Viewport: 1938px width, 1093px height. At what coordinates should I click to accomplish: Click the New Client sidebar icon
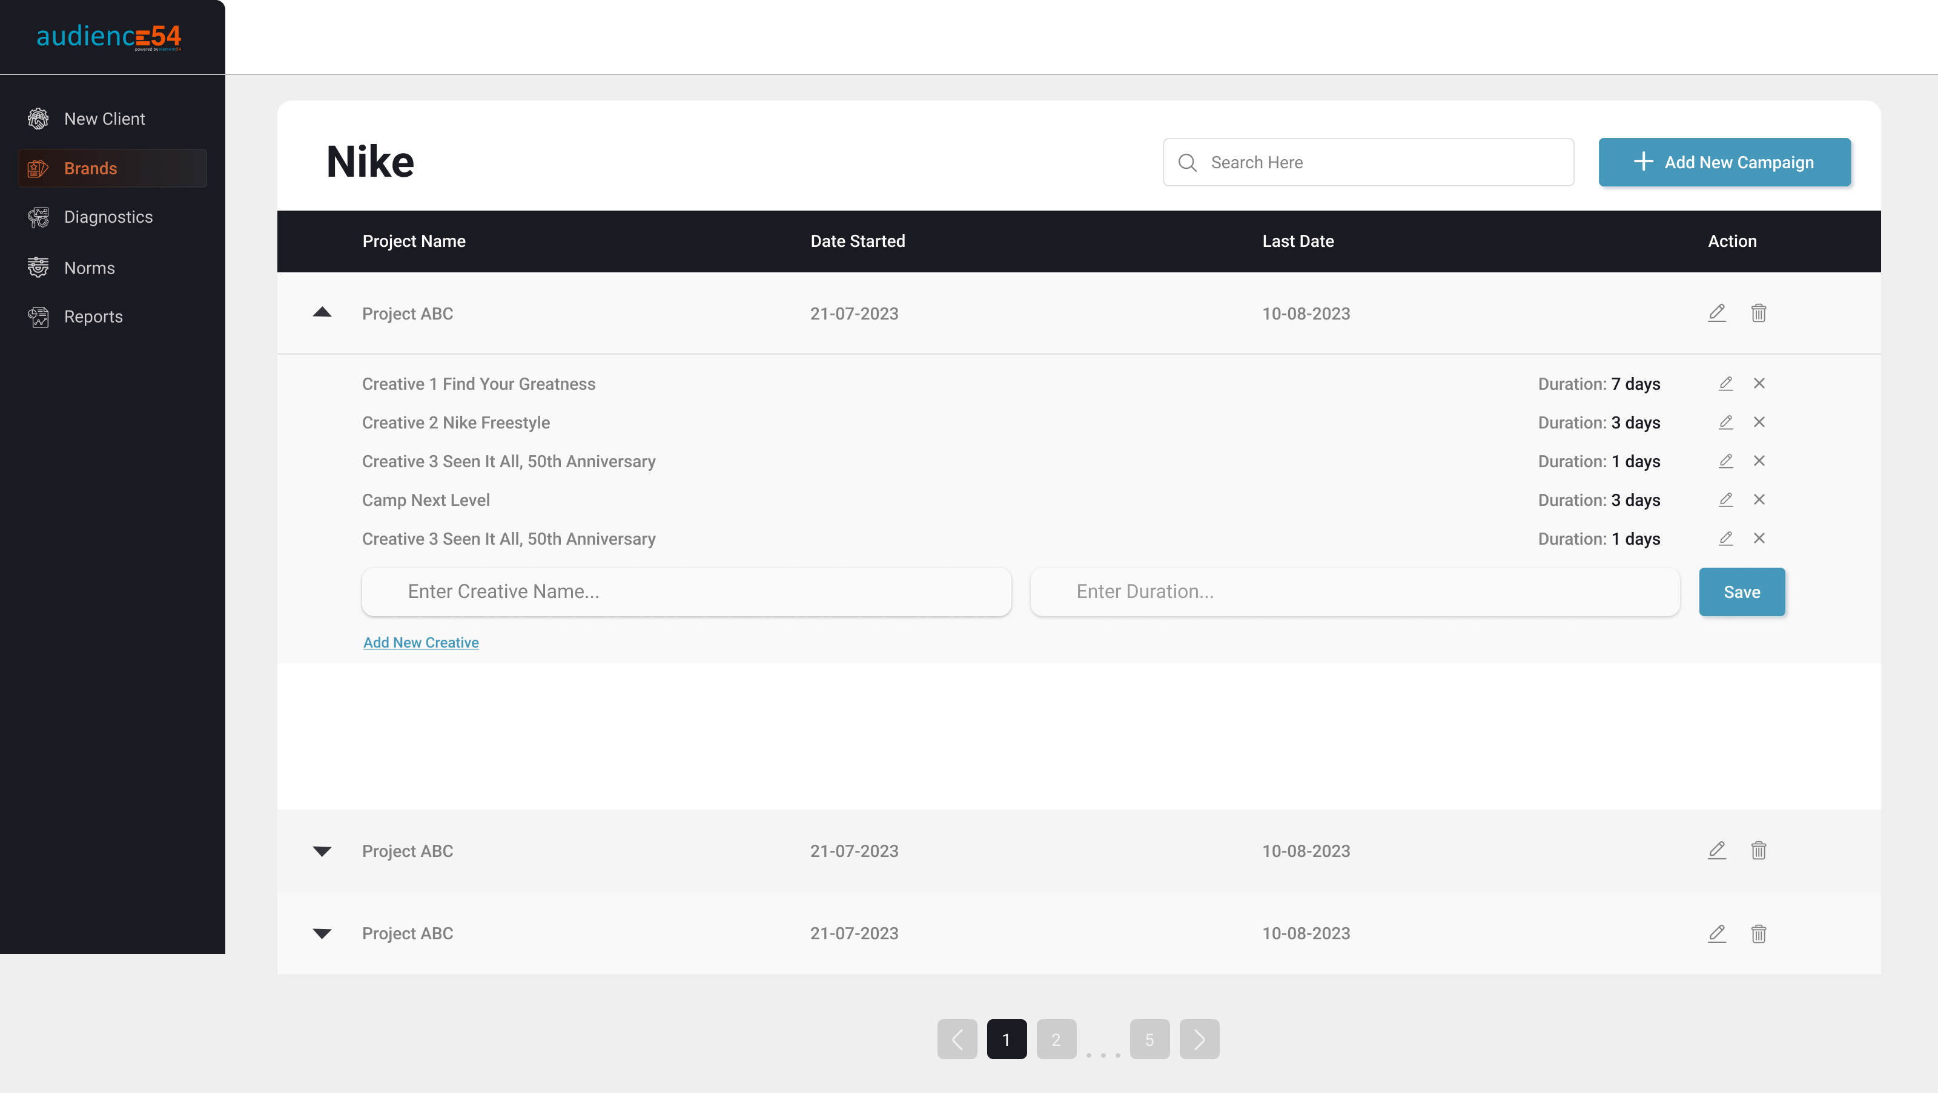pos(38,118)
